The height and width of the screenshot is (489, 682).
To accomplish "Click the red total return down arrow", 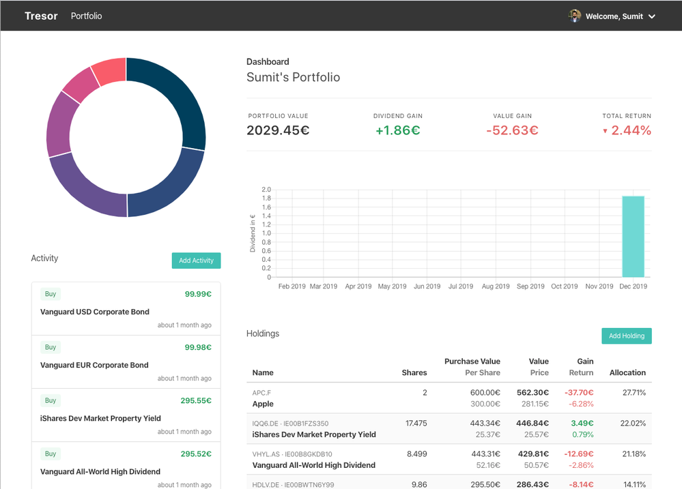I will click(605, 131).
